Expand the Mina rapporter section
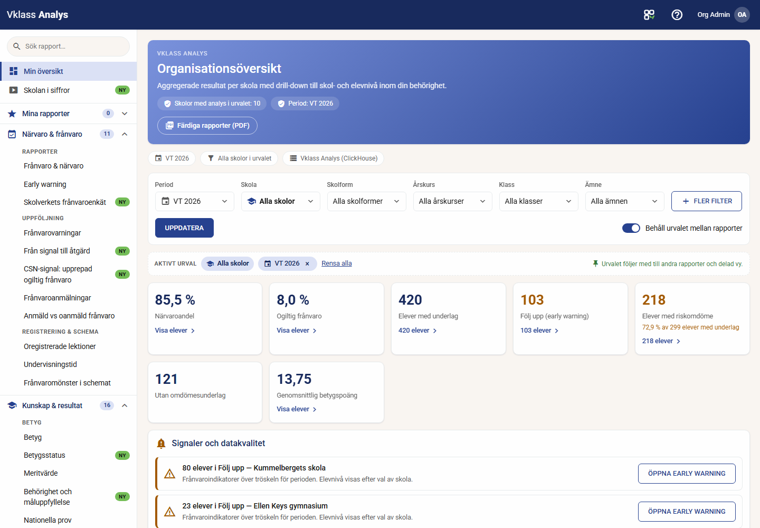This screenshot has width=760, height=528. click(125, 114)
